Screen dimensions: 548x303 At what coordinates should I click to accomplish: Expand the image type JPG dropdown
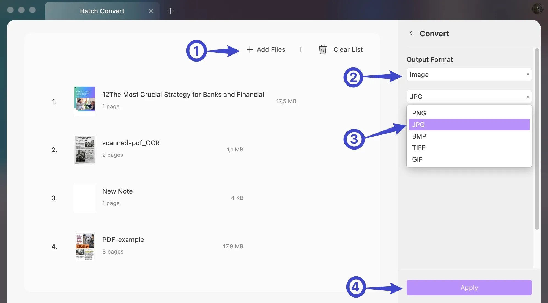point(469,96)
